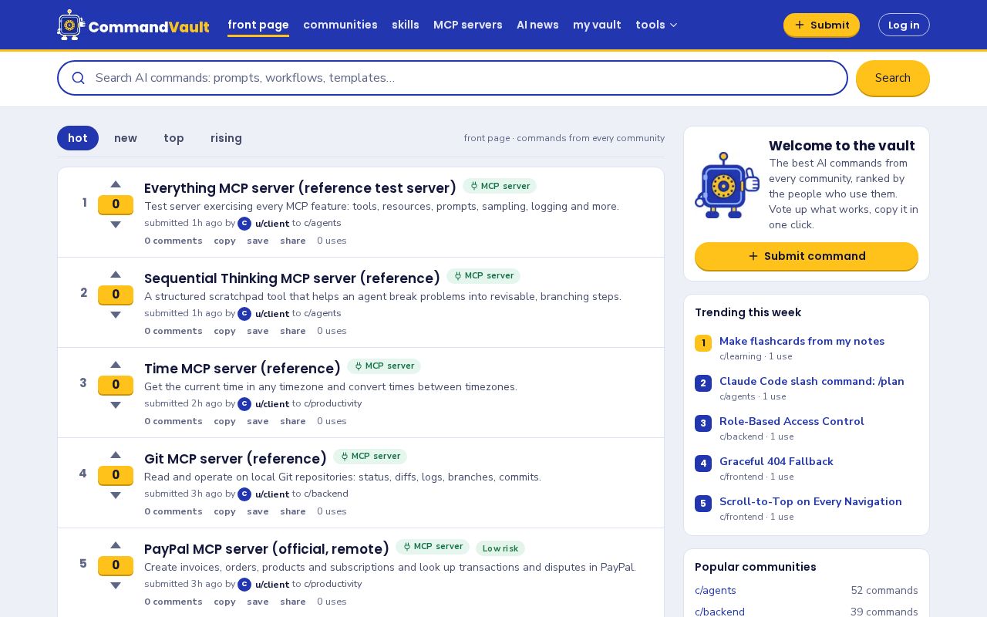987x617 pixels.
Task: Downvote Sequential Thinking MCP server post
Action: click(116, 315)
